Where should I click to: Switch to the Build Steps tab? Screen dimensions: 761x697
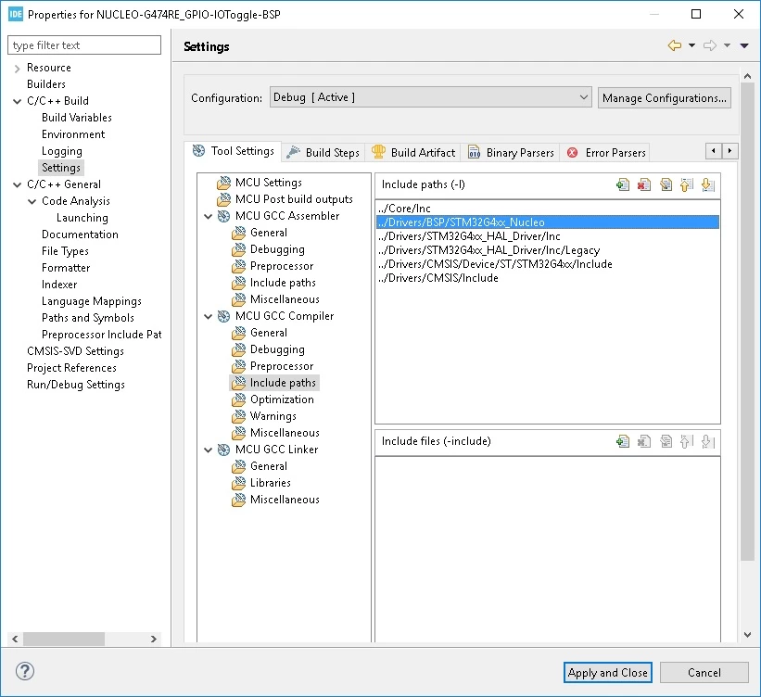[x=323, y=152]
